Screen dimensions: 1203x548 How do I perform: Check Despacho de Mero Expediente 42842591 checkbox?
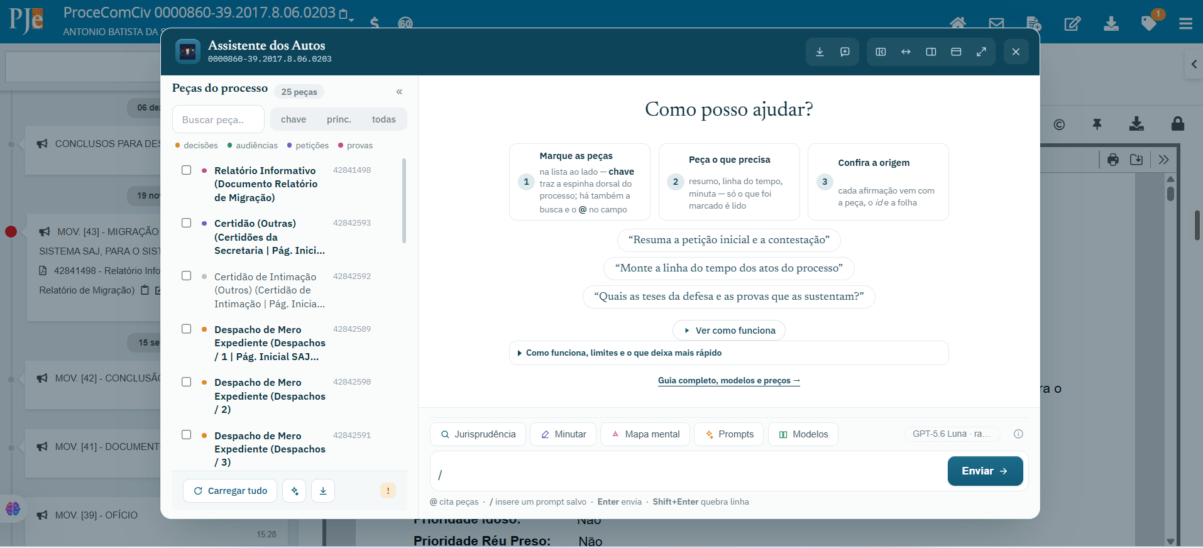tap(187, 435)
